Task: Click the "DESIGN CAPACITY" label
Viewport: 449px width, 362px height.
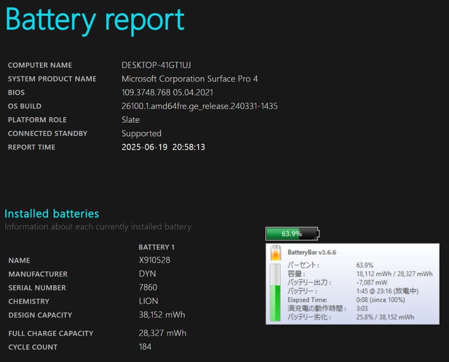Action: point(40,315)
